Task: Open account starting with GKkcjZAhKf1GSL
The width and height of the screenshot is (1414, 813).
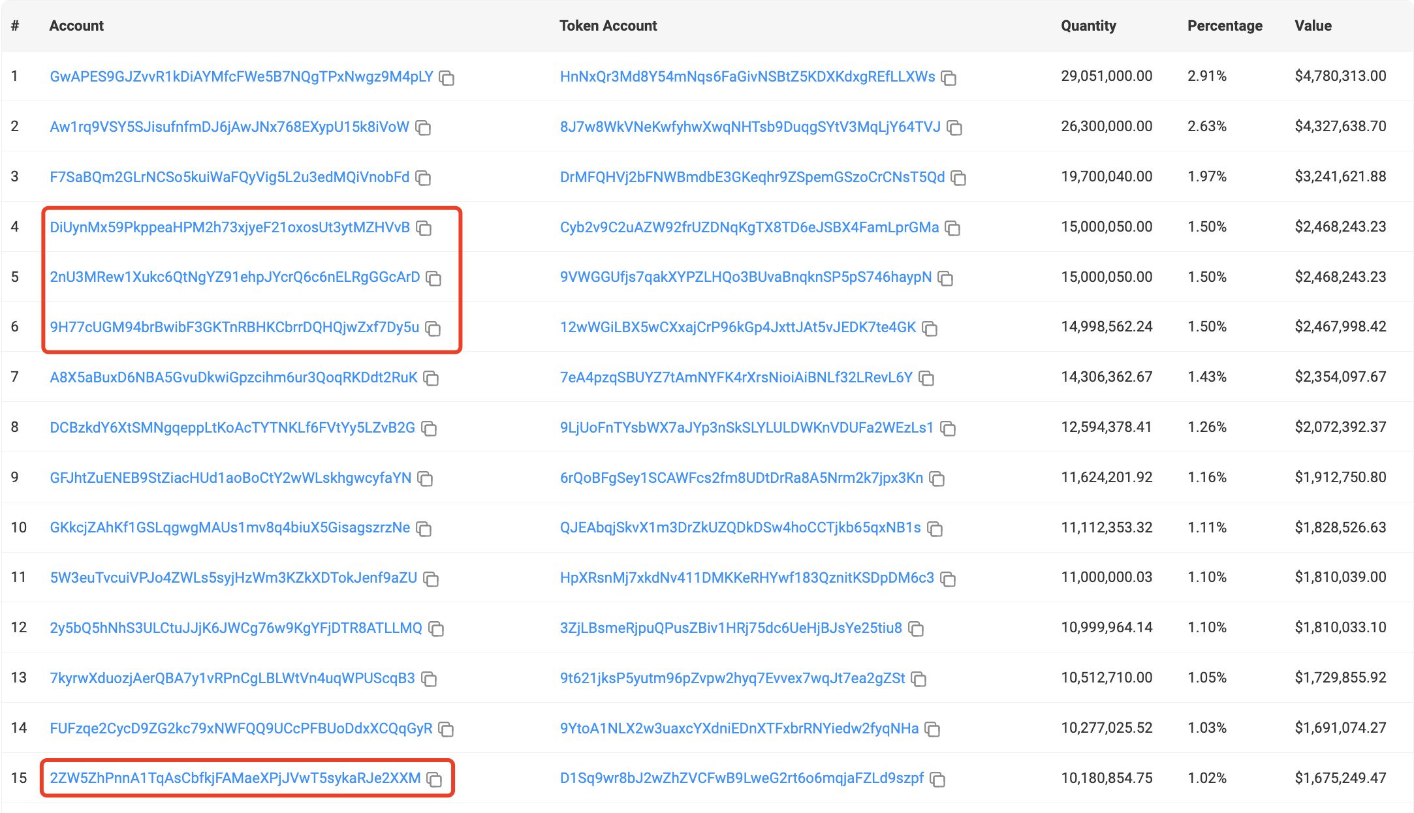Action: tap(230, 527)
